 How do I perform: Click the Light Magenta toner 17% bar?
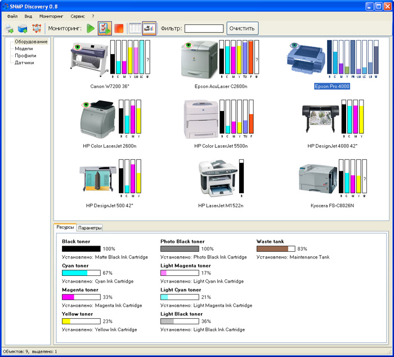click(180, 273)
